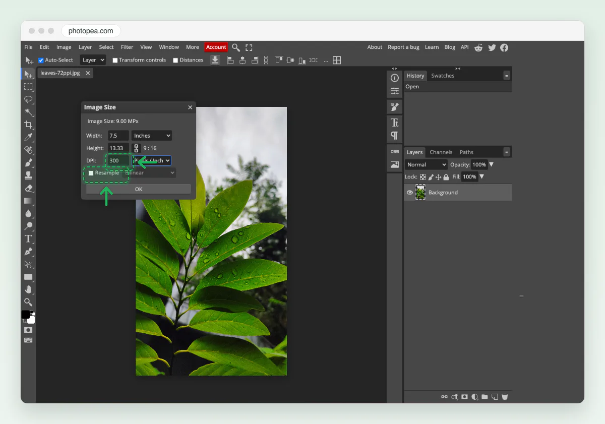The image size is (605, 424).
Task: Click the keyboard icon in left toolbar
Action: coord(28,340)
